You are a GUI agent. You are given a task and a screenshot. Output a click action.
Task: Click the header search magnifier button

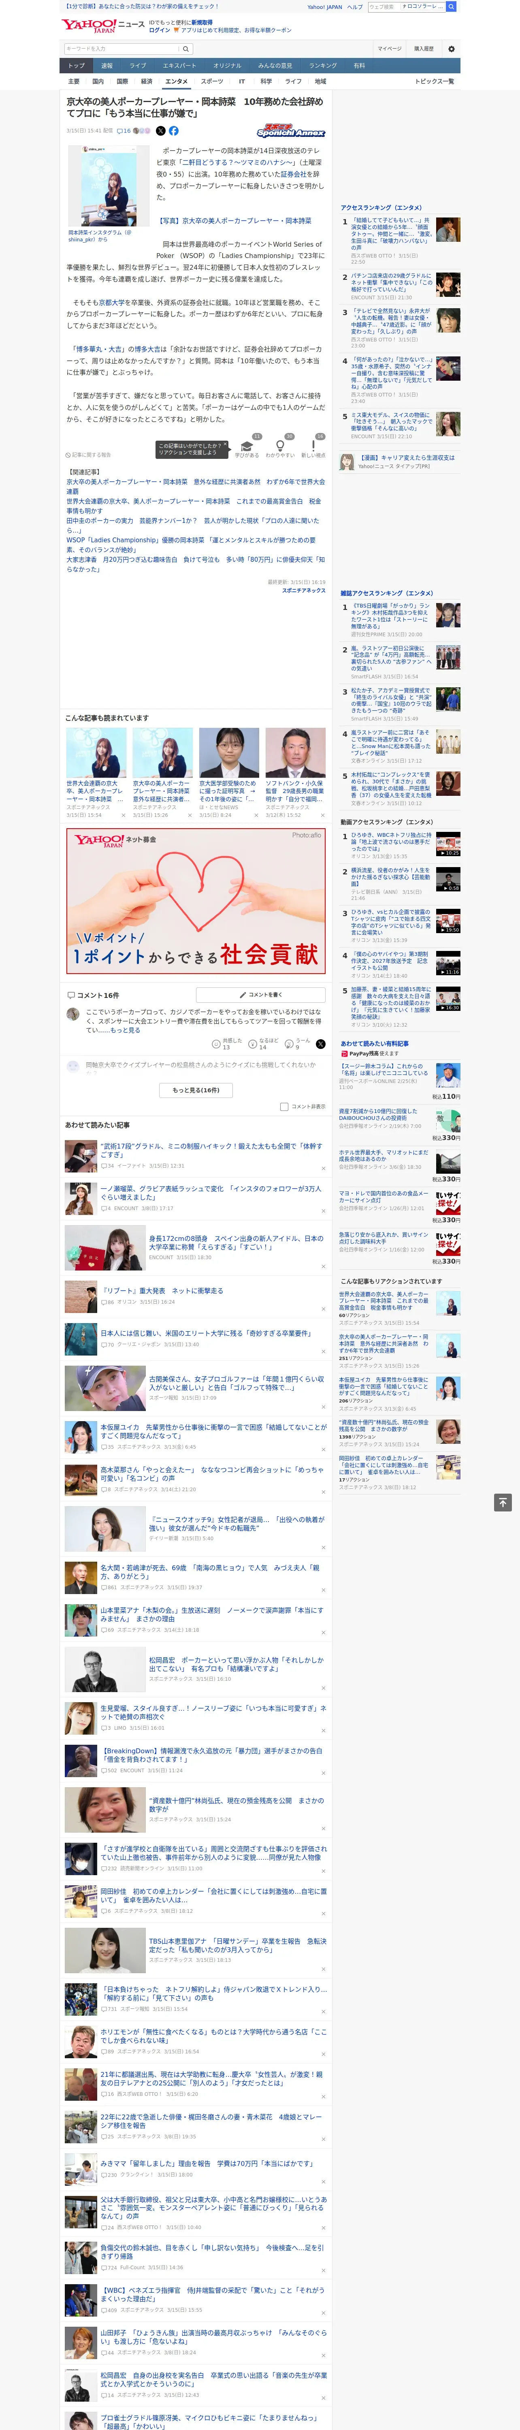[x=451, y=6]
